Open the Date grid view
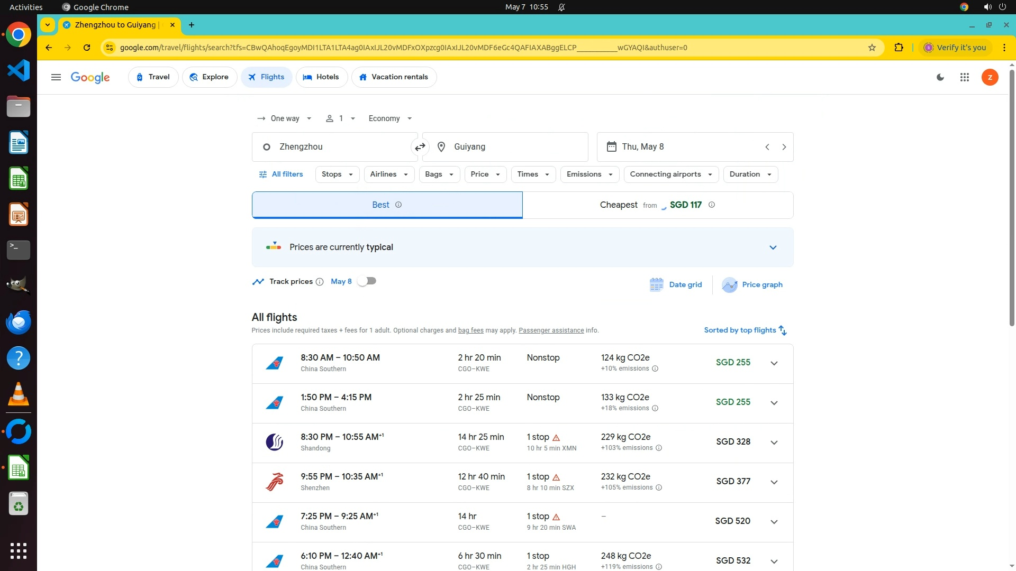The height and width of the screenshot is (571, 1016). click(676, 284)
